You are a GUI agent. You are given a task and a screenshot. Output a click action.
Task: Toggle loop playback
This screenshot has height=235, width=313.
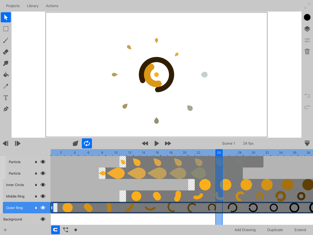coord(87,143)
